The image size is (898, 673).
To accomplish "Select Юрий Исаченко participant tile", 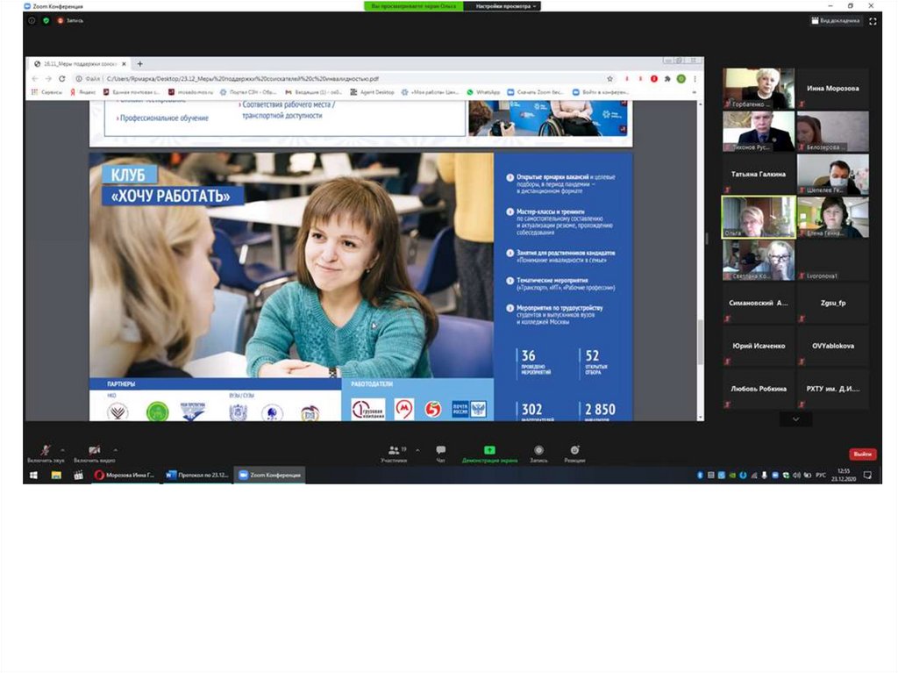I will pyautogui.click(x=759, y=346).
